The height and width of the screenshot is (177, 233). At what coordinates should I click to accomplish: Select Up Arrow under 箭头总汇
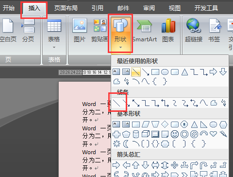(x=136, y=165)
